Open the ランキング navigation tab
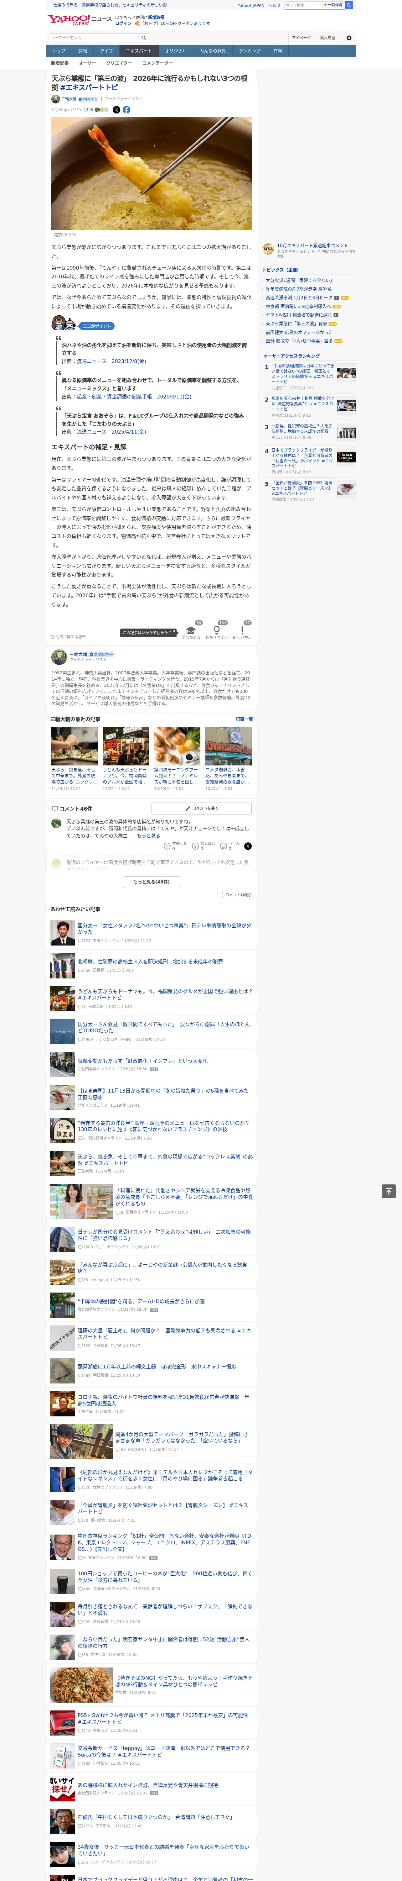The height and width of the screenshot is (1881, 402). click(250, 51)
